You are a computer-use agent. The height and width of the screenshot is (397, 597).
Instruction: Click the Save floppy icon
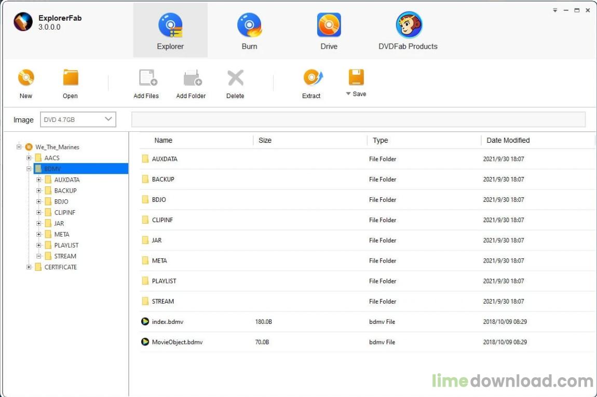pos(356,77)
